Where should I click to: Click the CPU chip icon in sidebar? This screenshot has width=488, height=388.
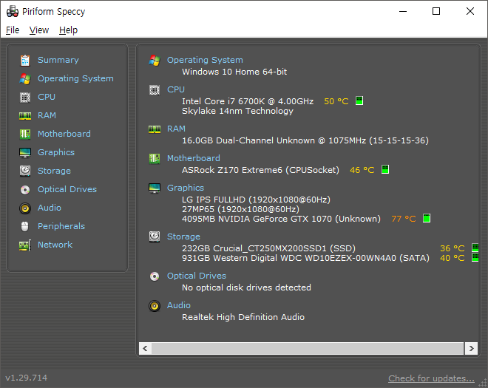[25, 98]
